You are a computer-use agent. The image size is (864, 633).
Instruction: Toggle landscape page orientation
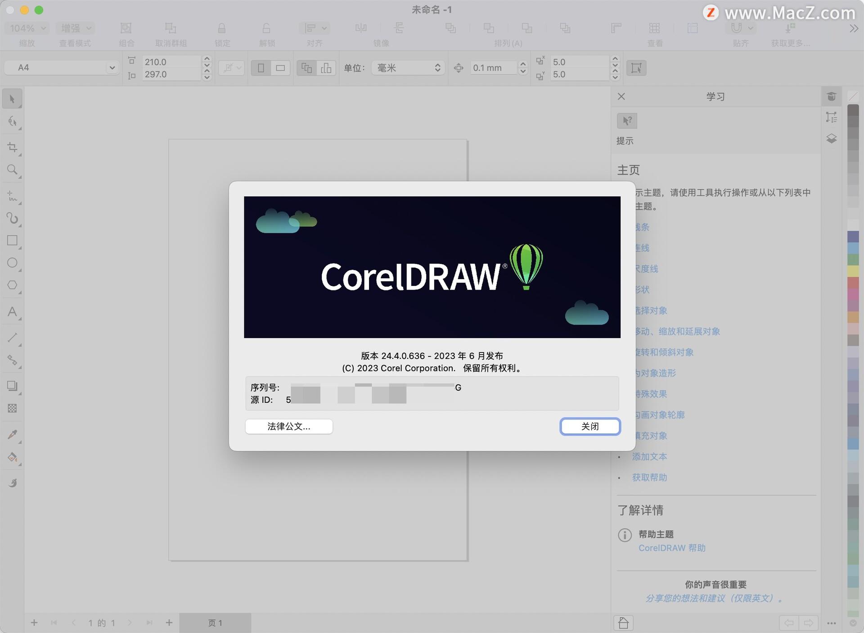(x=281, y=67)
